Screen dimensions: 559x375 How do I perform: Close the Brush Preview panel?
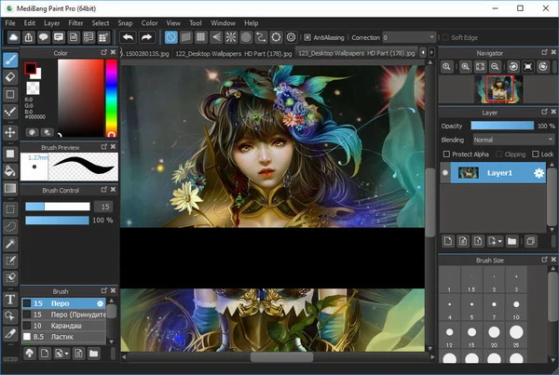pos(113,147)
